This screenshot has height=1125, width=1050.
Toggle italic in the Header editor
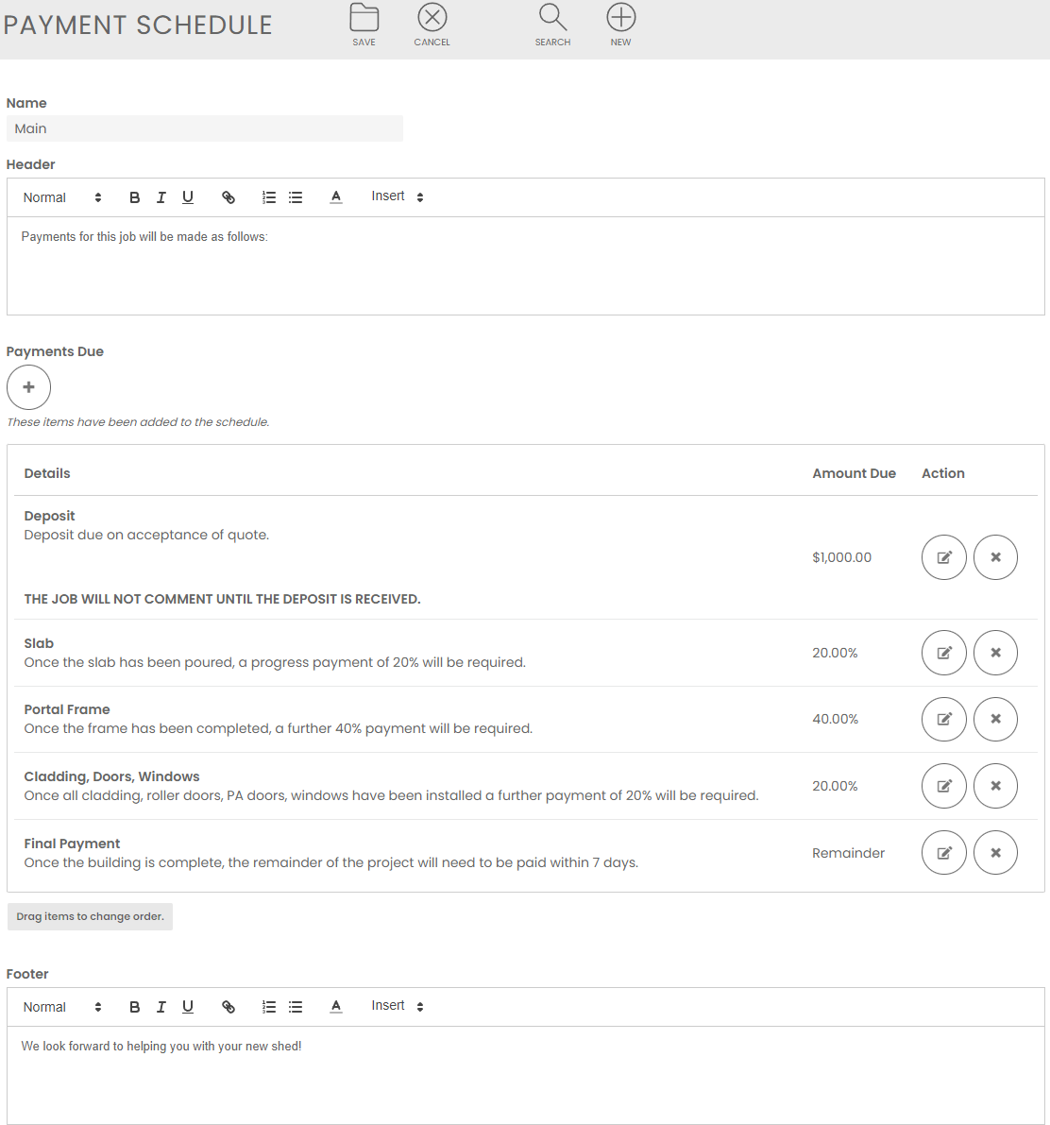point(161,197)
